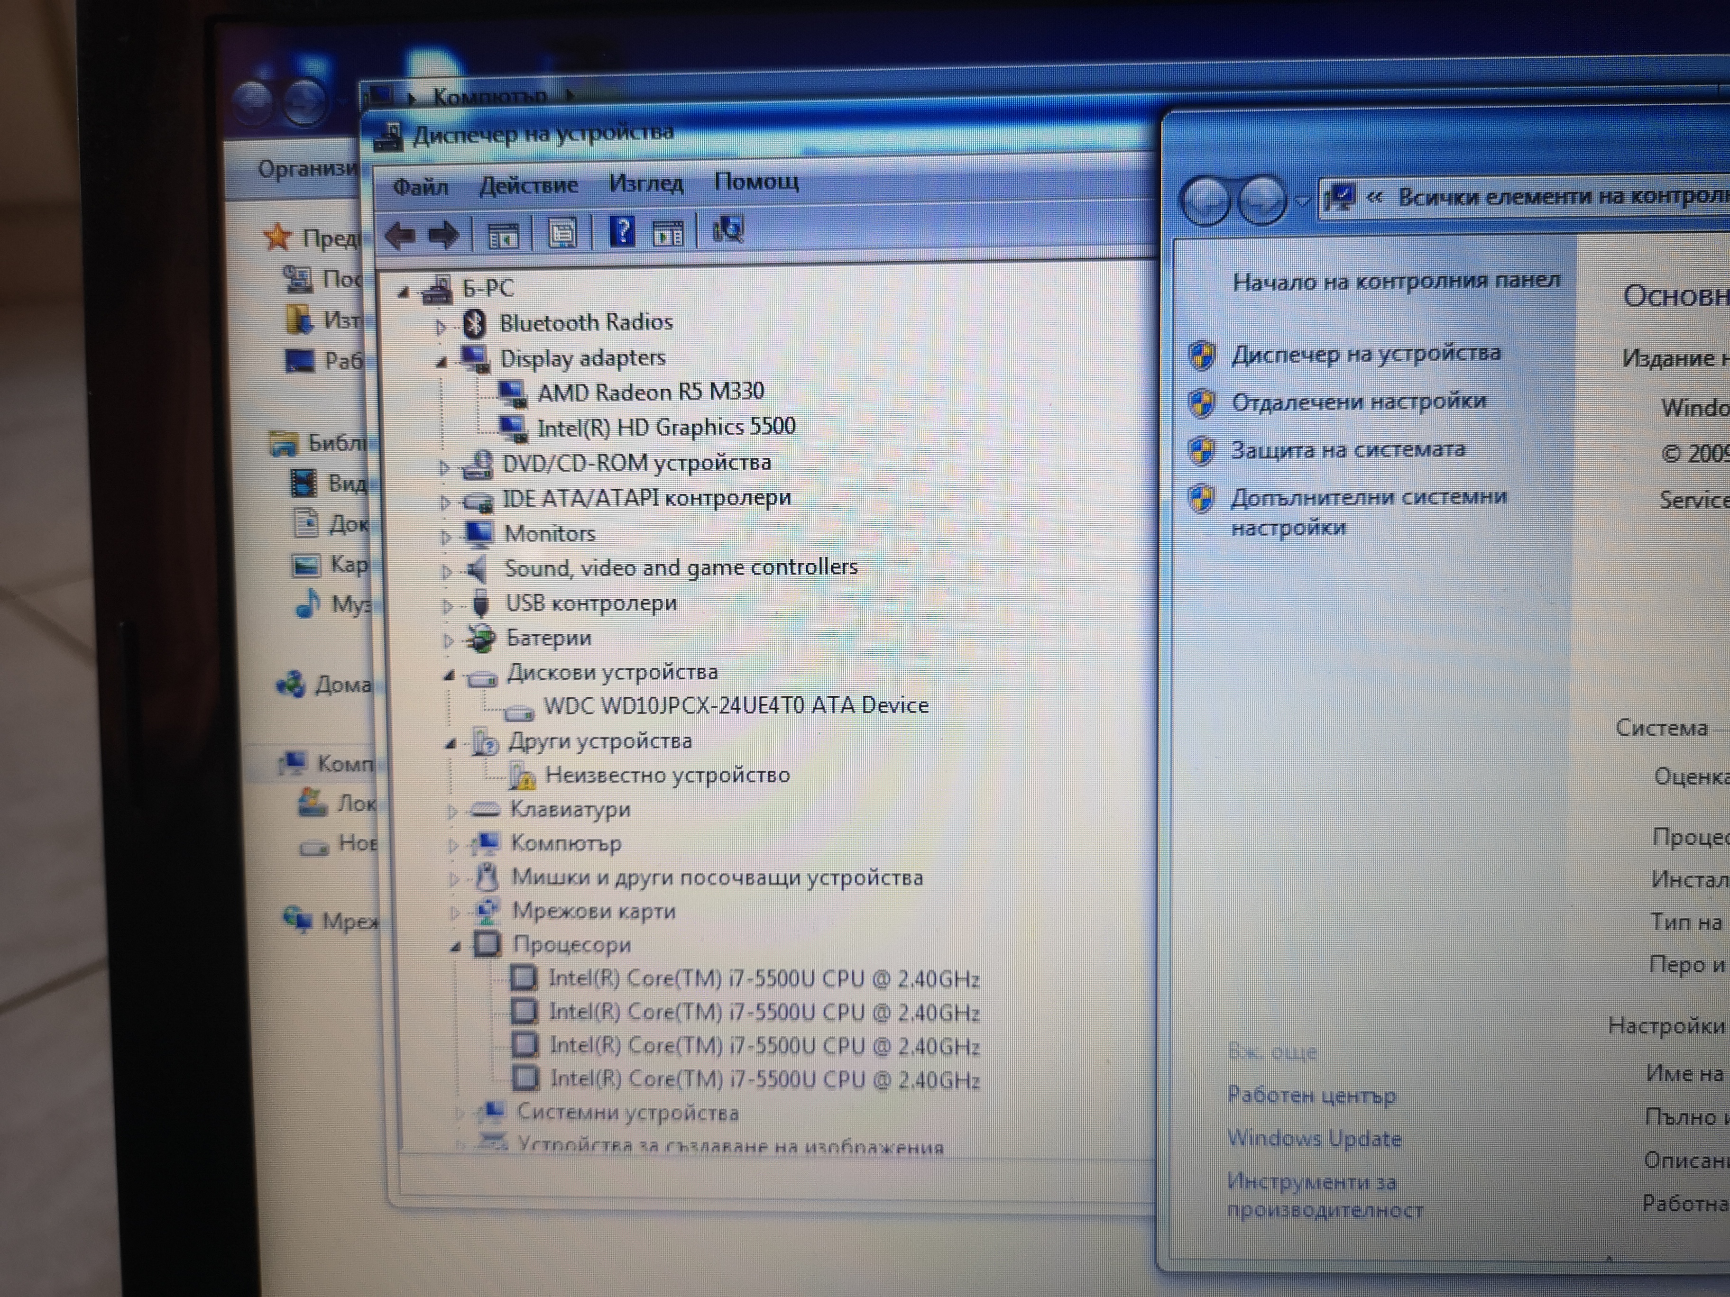
Task: Click the Батерии battery icon
Action: pos(480,639)
